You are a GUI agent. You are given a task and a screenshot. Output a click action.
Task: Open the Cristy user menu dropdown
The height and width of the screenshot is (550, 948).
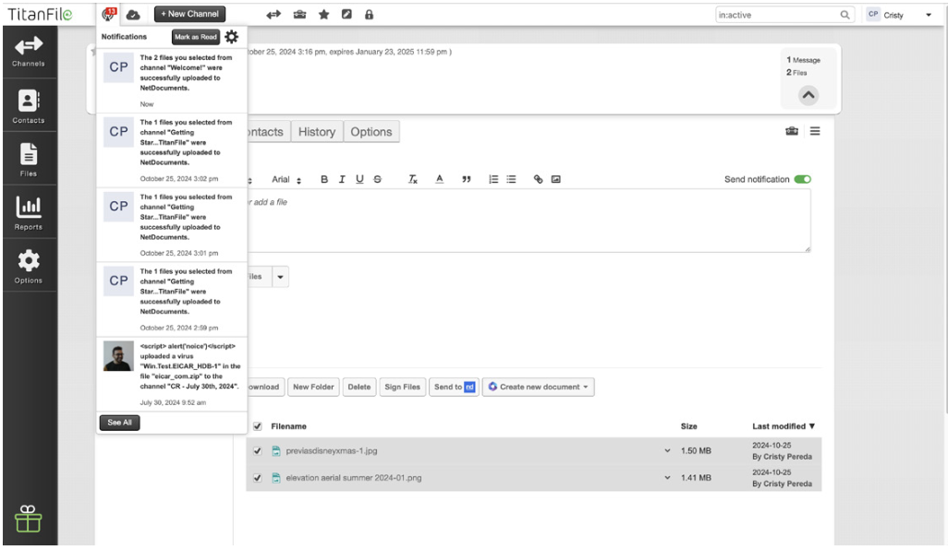pyautogui.click(x=929, y=15)
